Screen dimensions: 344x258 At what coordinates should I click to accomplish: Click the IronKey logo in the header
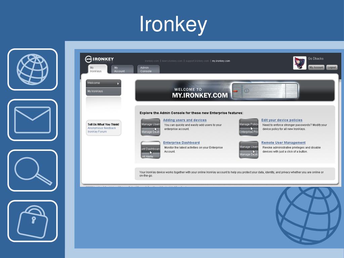coord(99,59)
